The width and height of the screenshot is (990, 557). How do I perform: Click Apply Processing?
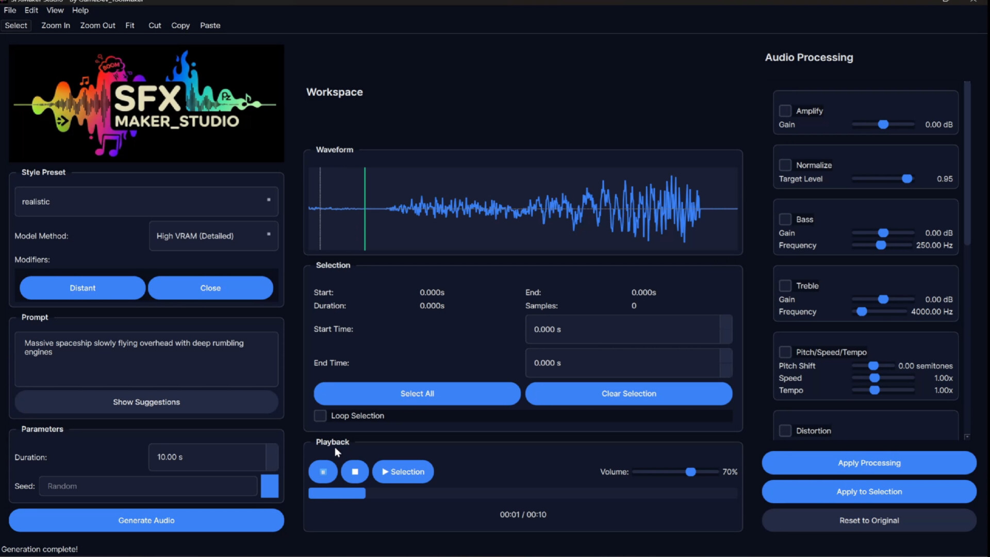869,463
